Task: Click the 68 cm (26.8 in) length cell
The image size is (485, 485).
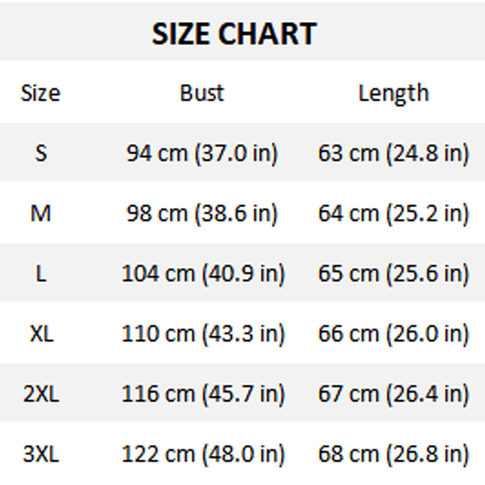Action: 393,454
